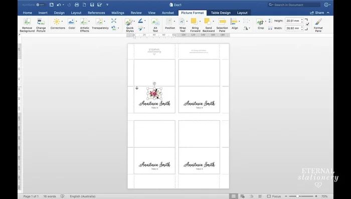Open the Review tab
This screenshot has width=351, height=199.
coord(136,13)
